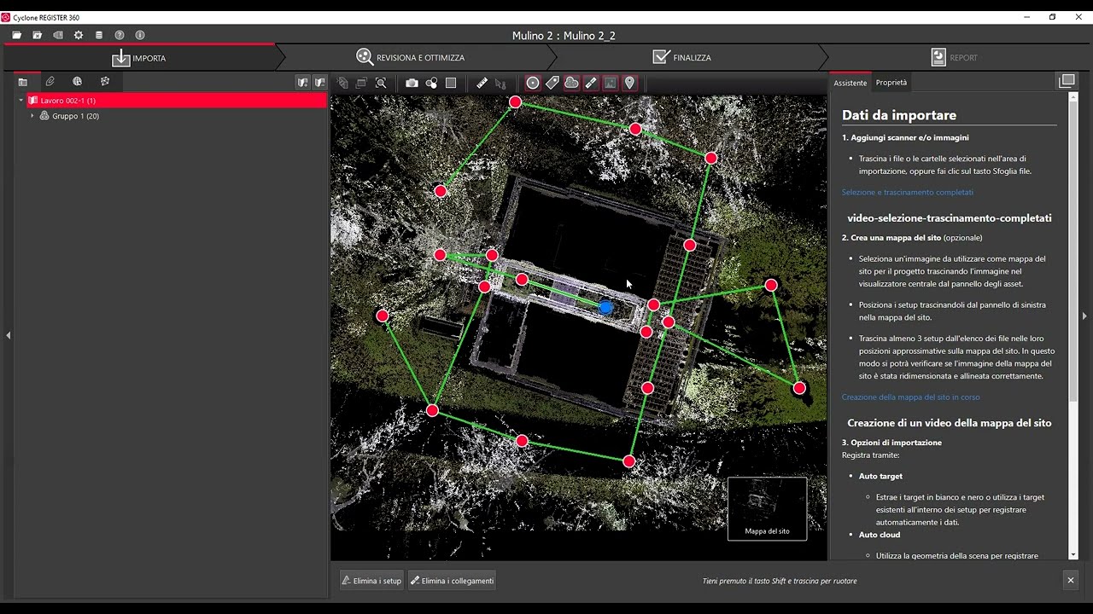Collapse the Lavoro 002-1 tree node

coord(21,101)
